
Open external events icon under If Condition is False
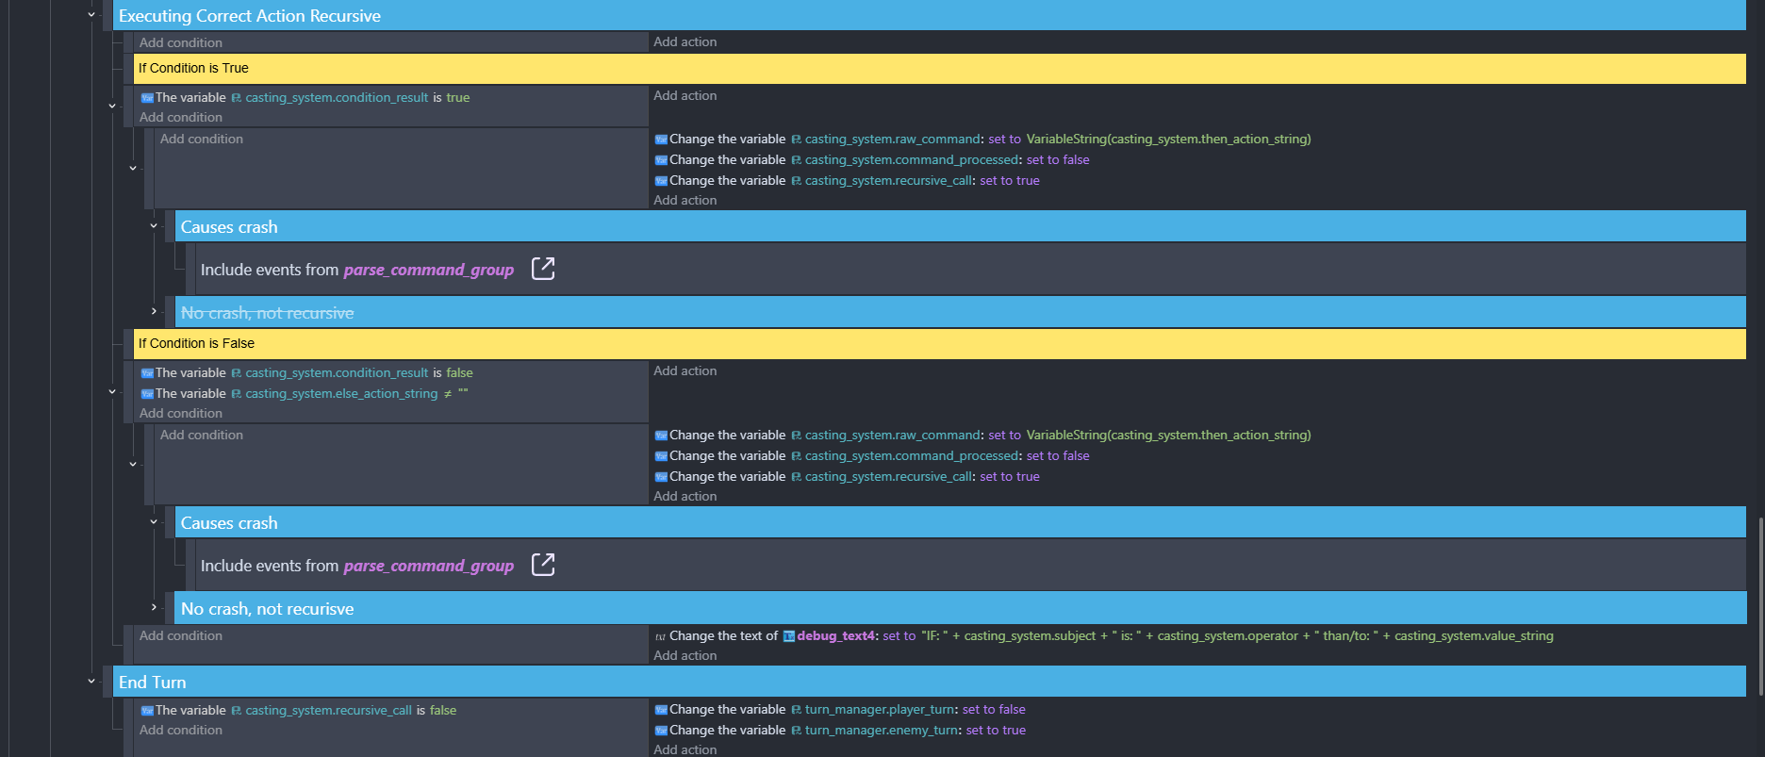543,565
